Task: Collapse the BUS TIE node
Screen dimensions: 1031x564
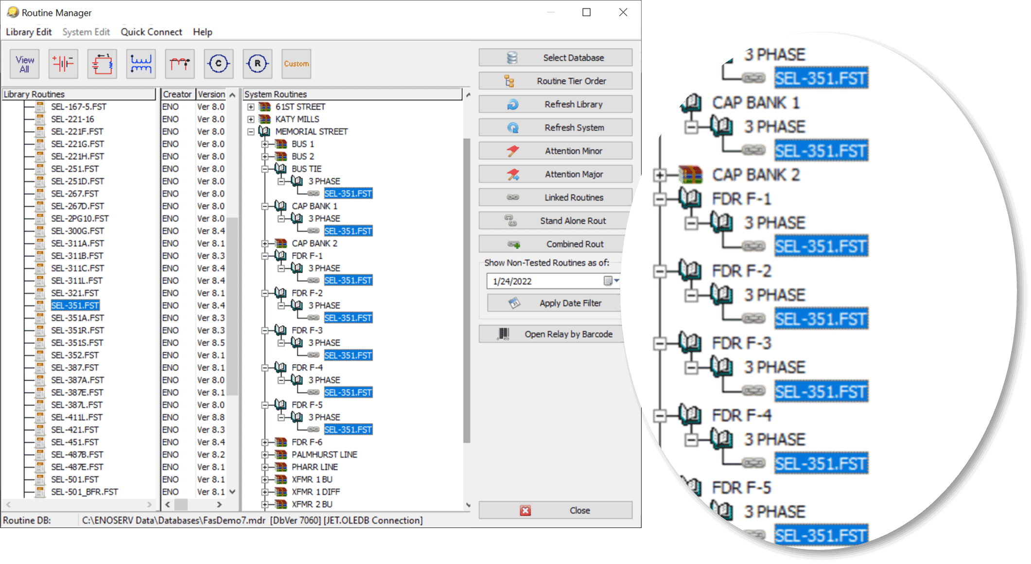Action: coord(265,169)
